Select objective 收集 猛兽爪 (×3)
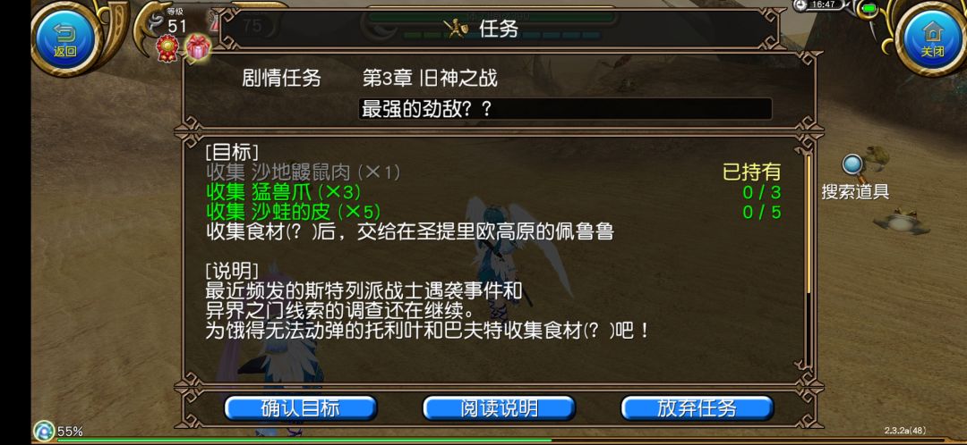Viewport: 967px width, 445px height. pos(283,191)
